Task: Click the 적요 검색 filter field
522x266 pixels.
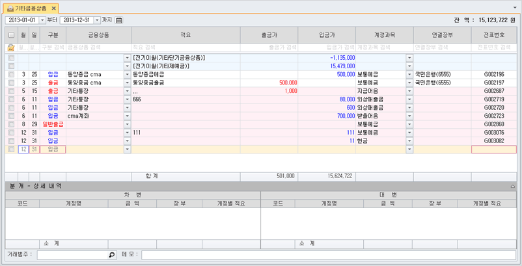Action: tap(185, 47)
